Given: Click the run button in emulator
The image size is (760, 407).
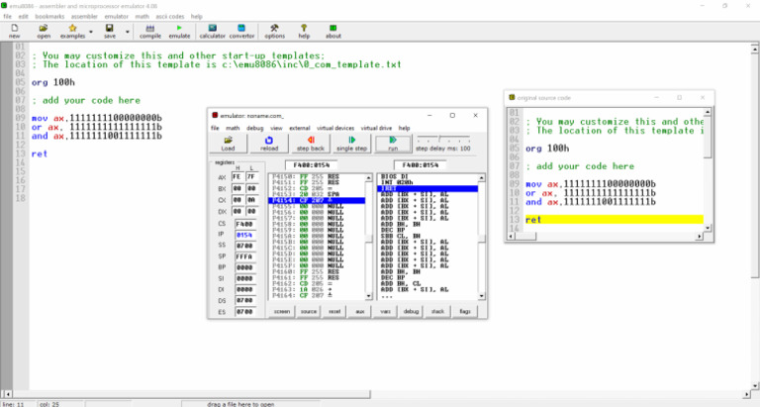Looking at the screenshot, I should (393, 144).
